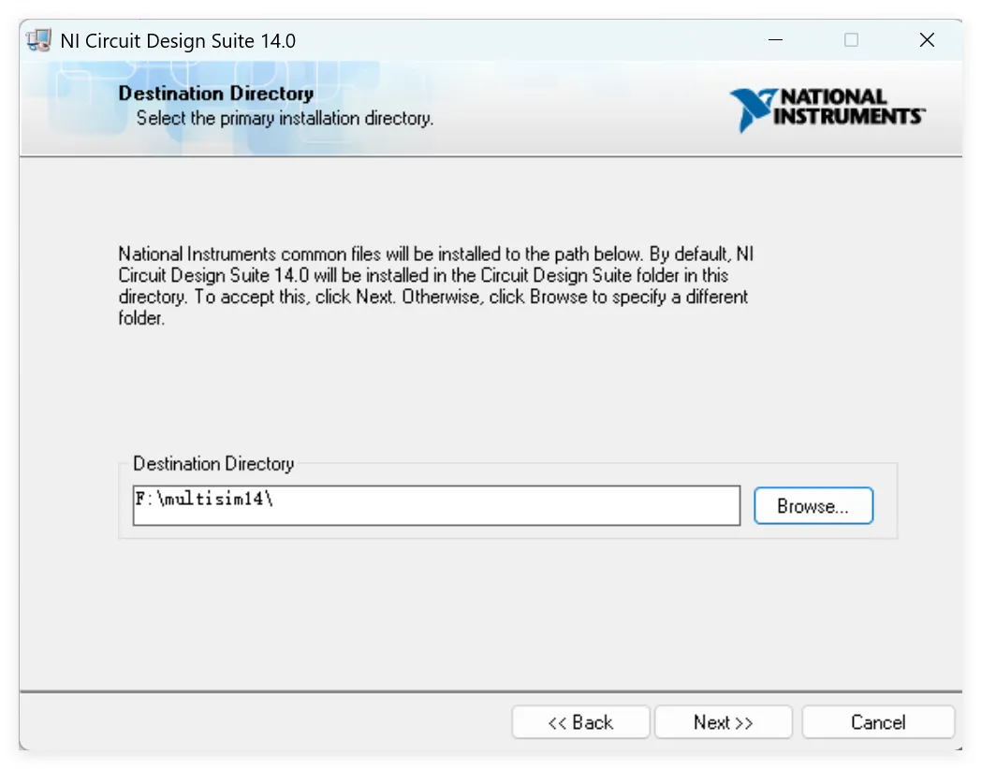
Task: Click the "NI Circuit Design Suite 14.0" title
Action: (178, 40)
